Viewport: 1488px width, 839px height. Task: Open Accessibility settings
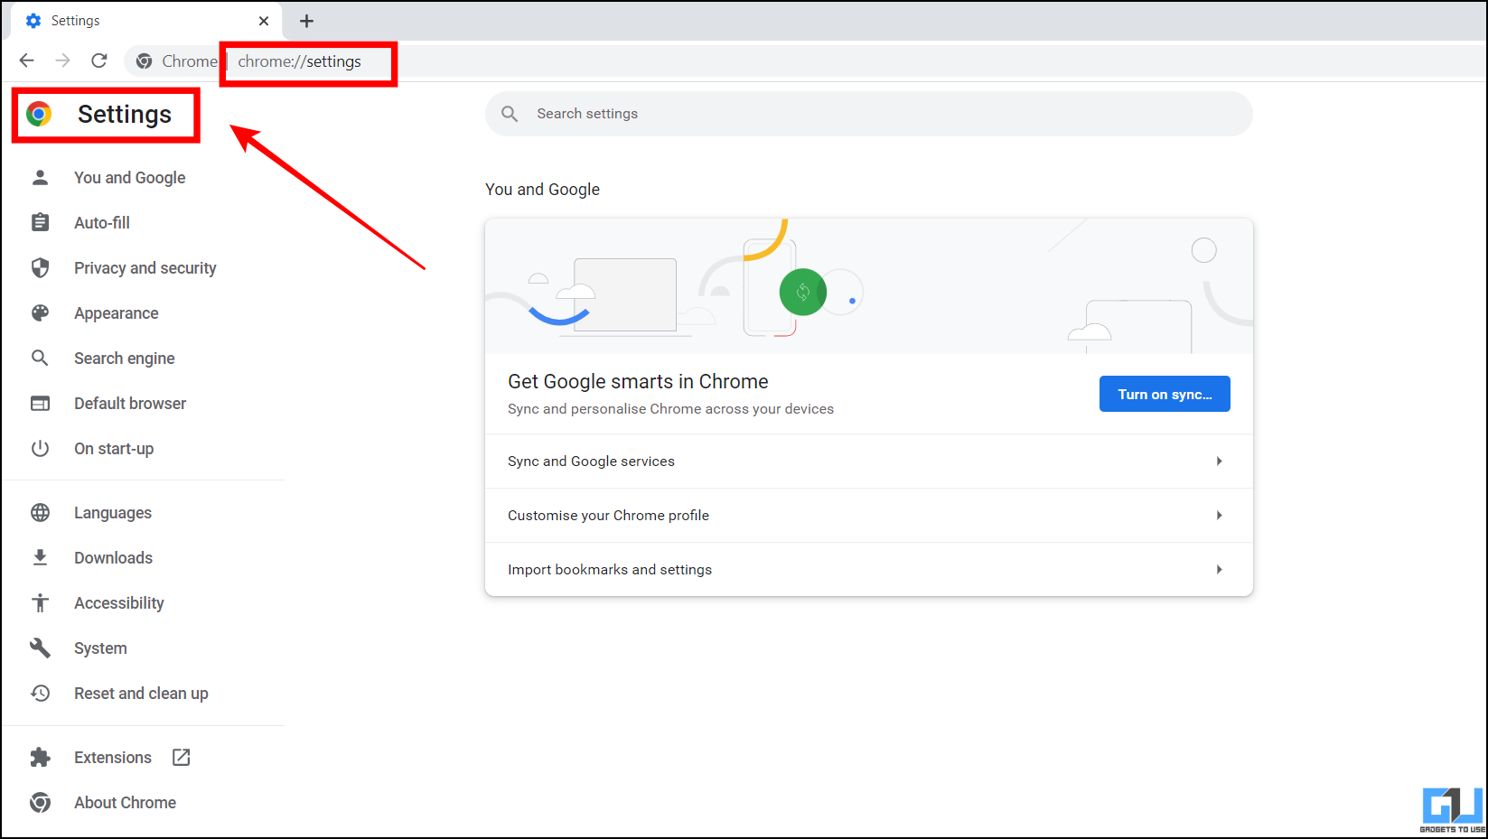[x=118, y=603]
